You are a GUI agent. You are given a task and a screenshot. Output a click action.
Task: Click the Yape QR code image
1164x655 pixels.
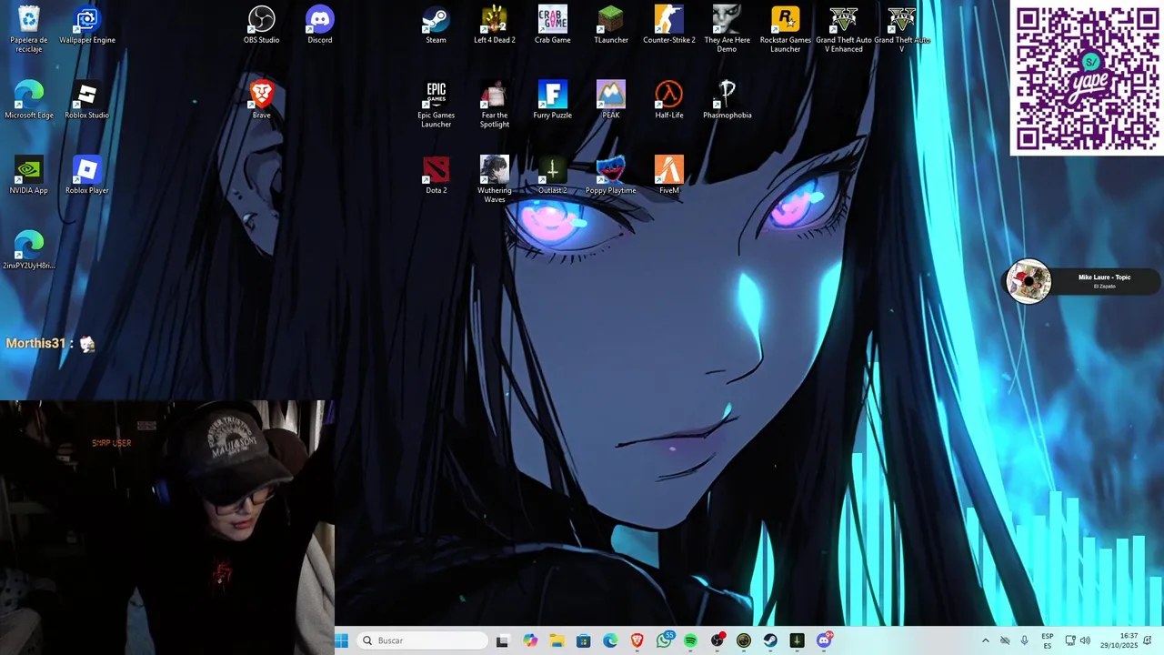click(x=1088, y=78)
